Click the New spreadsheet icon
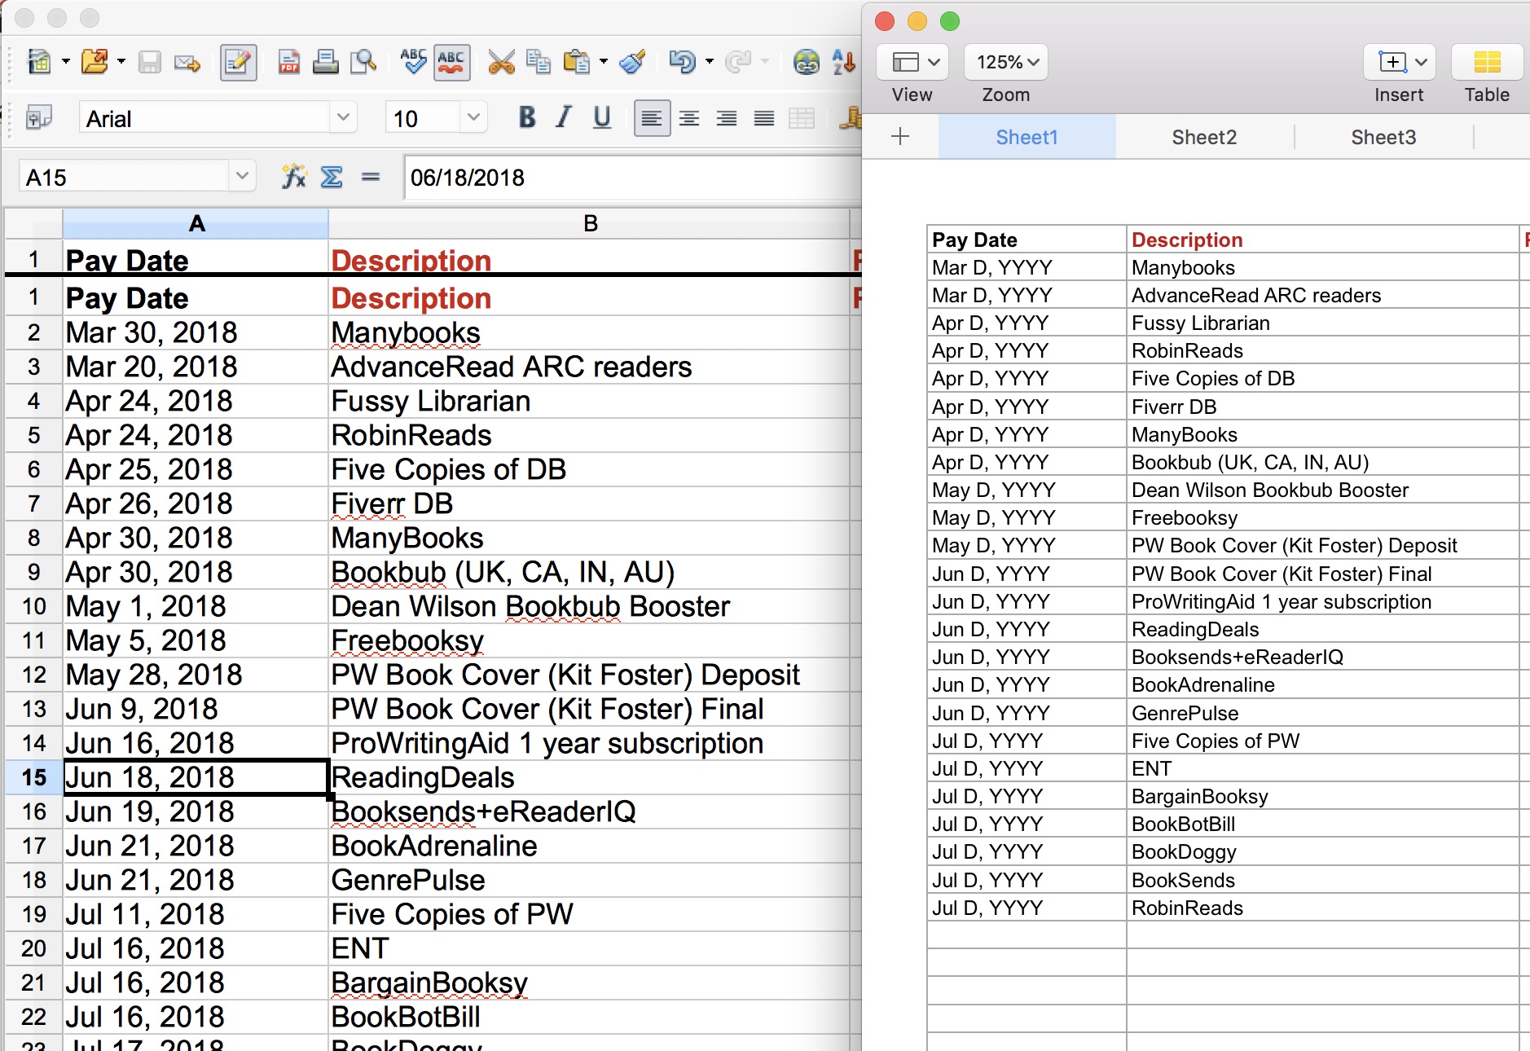 tap(38, 62)
